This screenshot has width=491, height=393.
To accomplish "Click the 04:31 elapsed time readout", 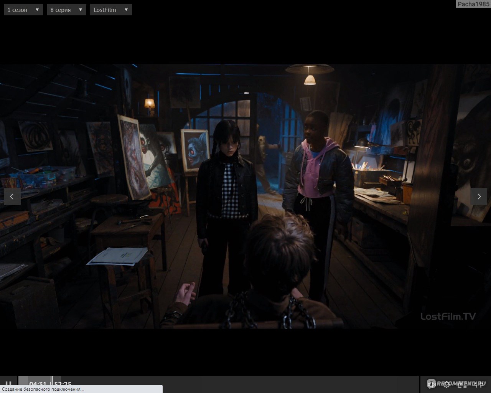I will coord(38,384).
